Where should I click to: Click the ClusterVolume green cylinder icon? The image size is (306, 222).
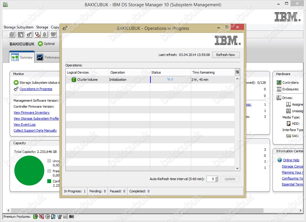[x=74, y=80]
